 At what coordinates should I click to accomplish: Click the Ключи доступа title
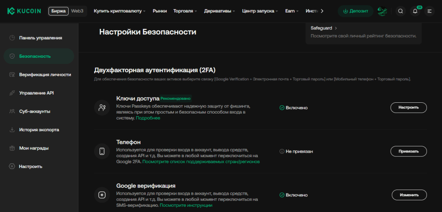point(138,98)
